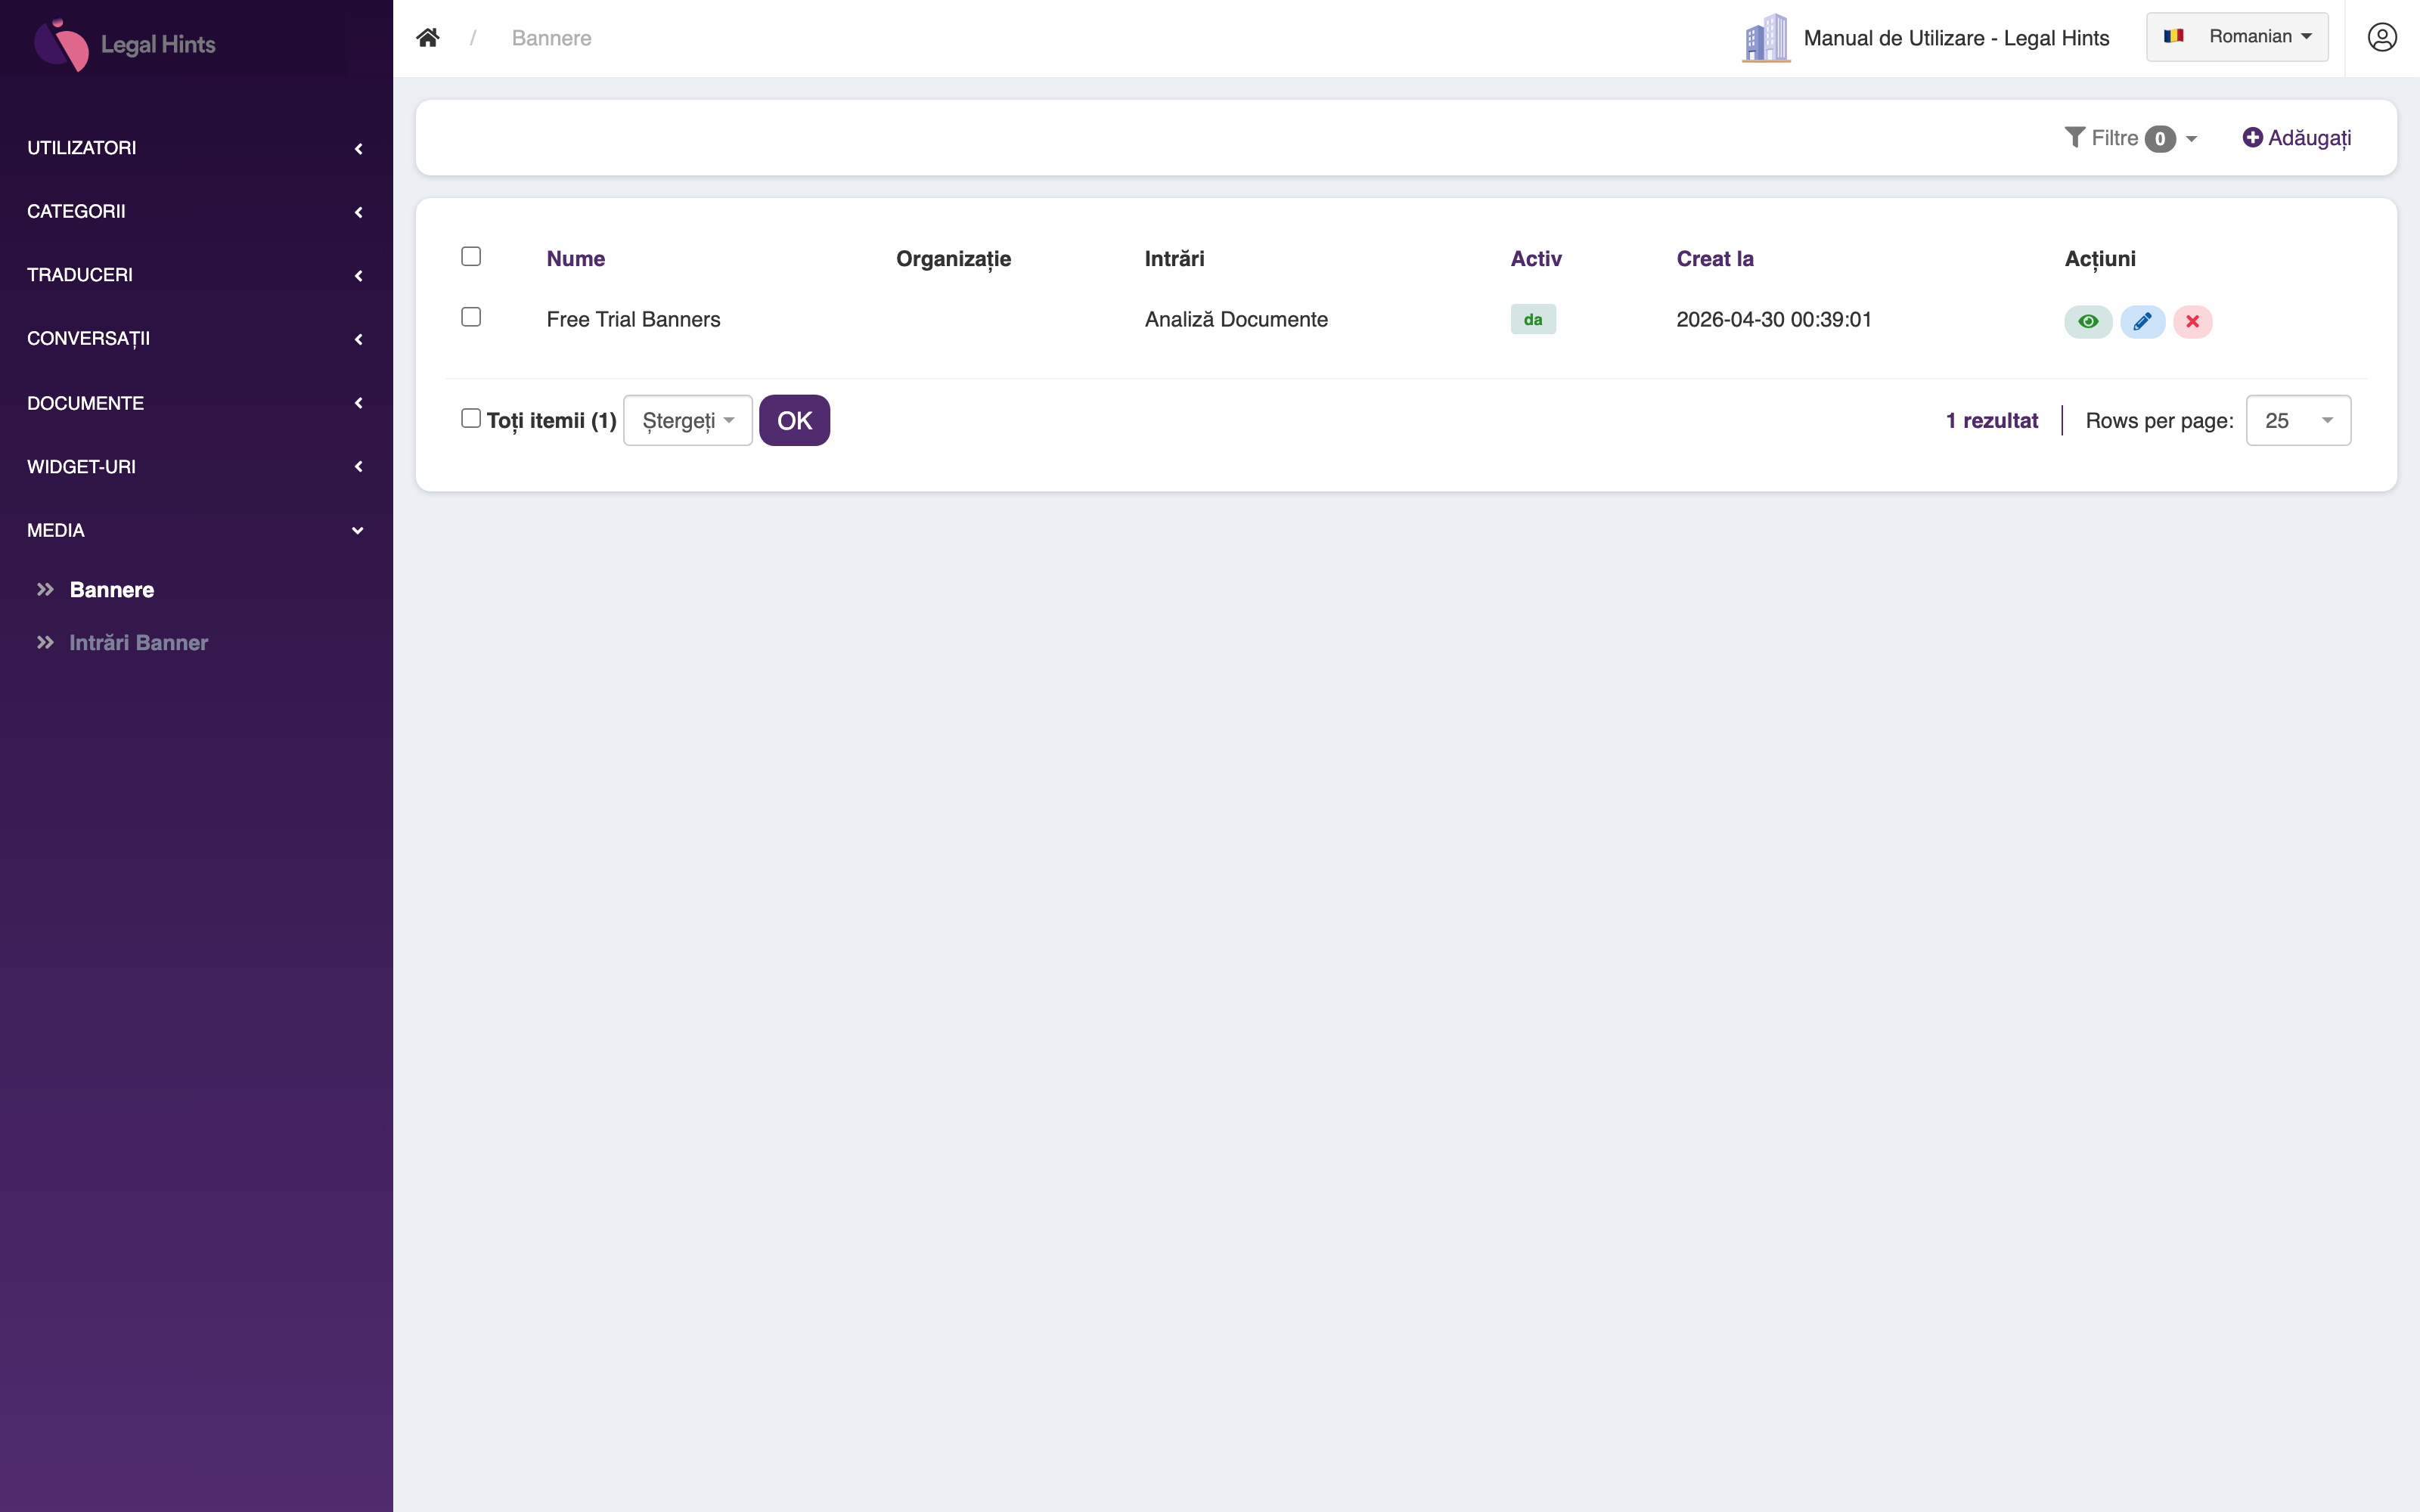The width and height of the screenshot is (2420, 1512).
Task: Check the Free Trial Banners row checkbox
Action: pyautogui.click(x=471, y=317)
